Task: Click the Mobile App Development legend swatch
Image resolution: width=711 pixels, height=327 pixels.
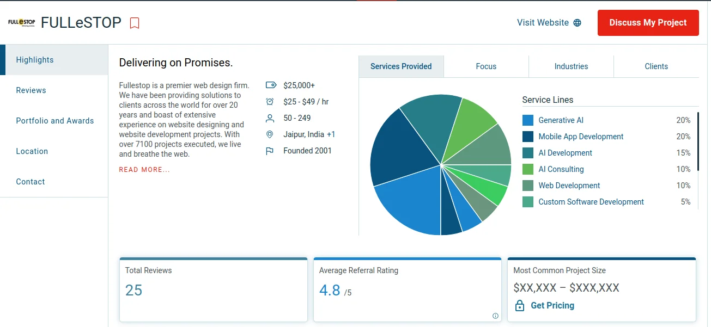Action: [x=528, y=137]
